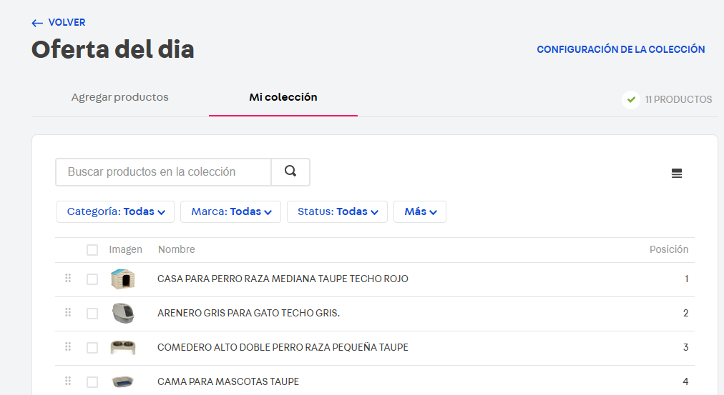Open Configuración de la colección link
Screen dimensions: 724x395
click(x=620, y=49)
